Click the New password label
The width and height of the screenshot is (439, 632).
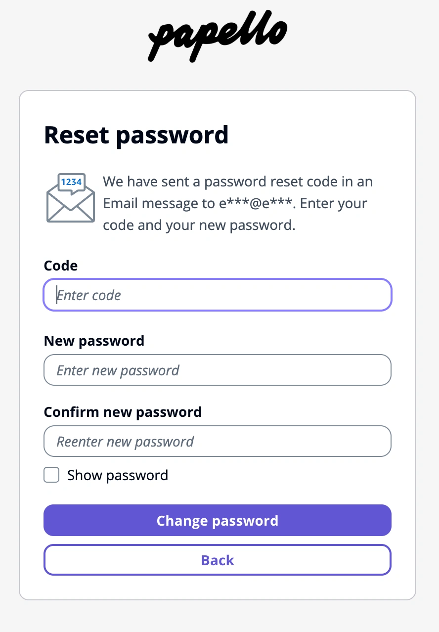(x=94, y=341)
